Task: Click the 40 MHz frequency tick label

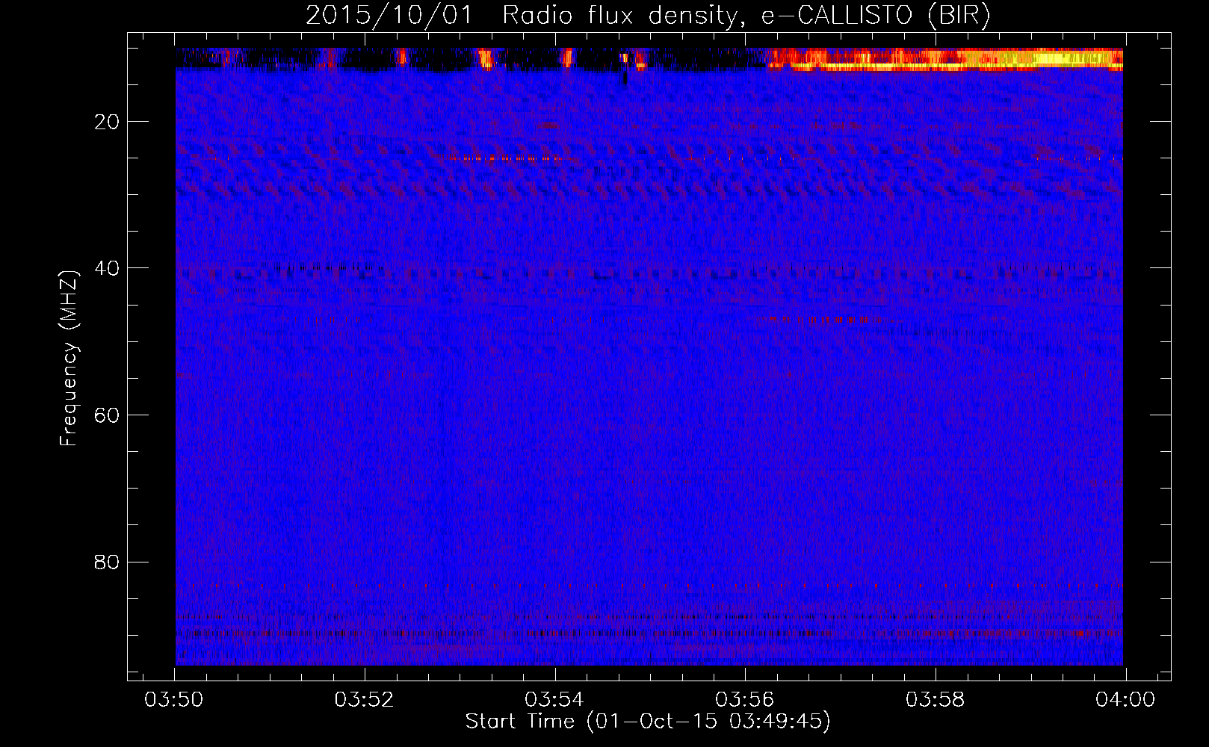Action: pyautogui.click(x=108, y=268)
